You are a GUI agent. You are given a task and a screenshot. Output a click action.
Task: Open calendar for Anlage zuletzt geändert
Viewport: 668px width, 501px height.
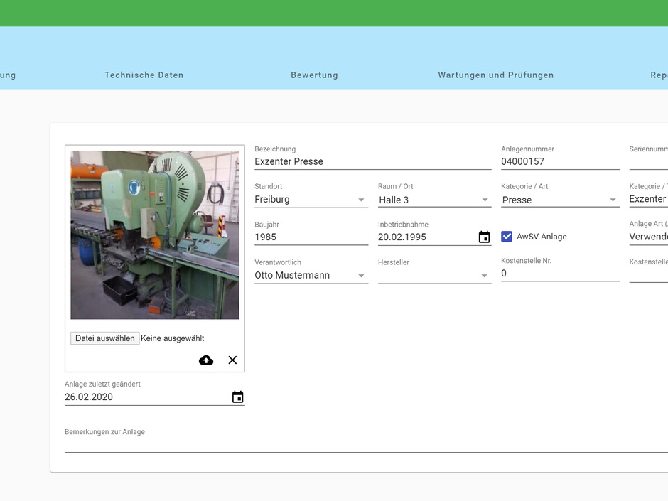click(237, 397)
